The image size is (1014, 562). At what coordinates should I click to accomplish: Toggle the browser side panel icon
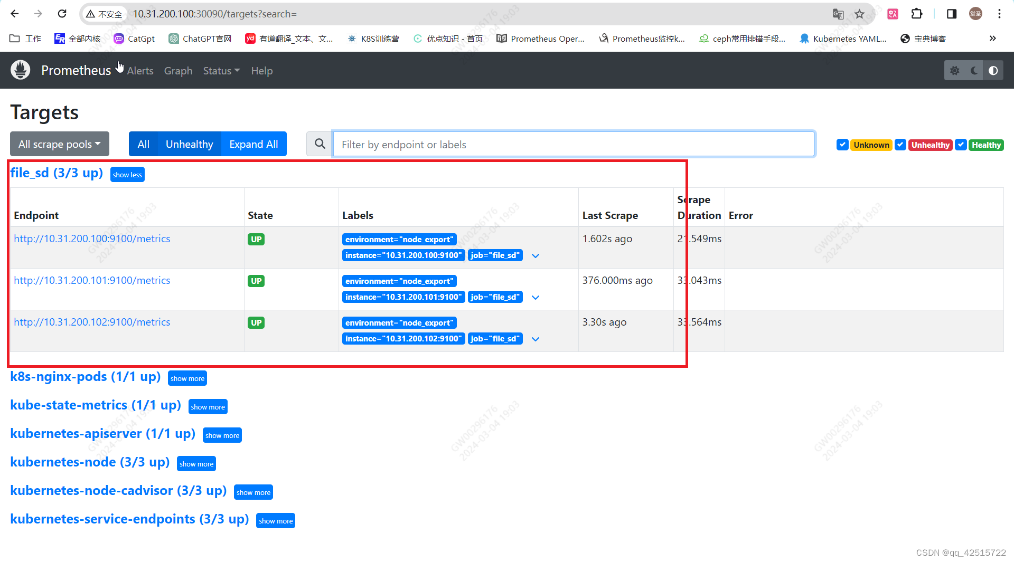[x=951, y=14]
